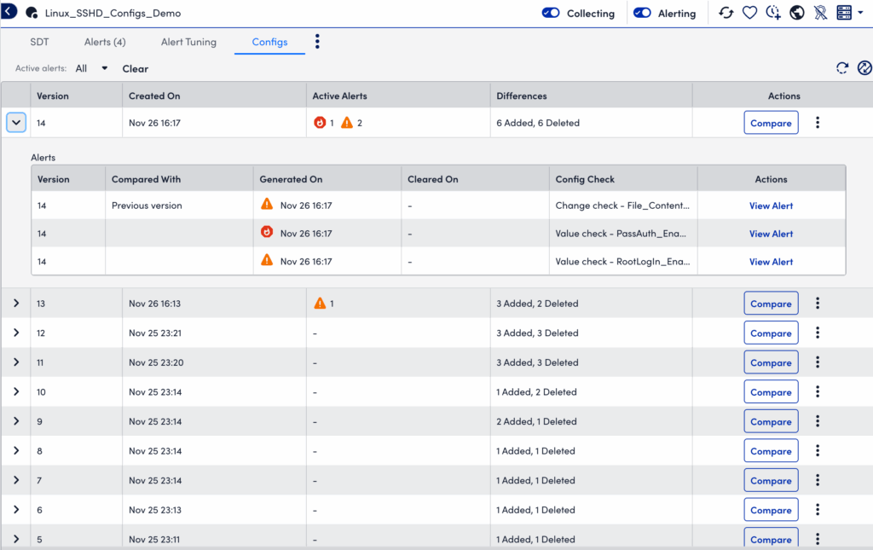
Task: Click the critical alert icon in version 14 row
Action: 320,123
